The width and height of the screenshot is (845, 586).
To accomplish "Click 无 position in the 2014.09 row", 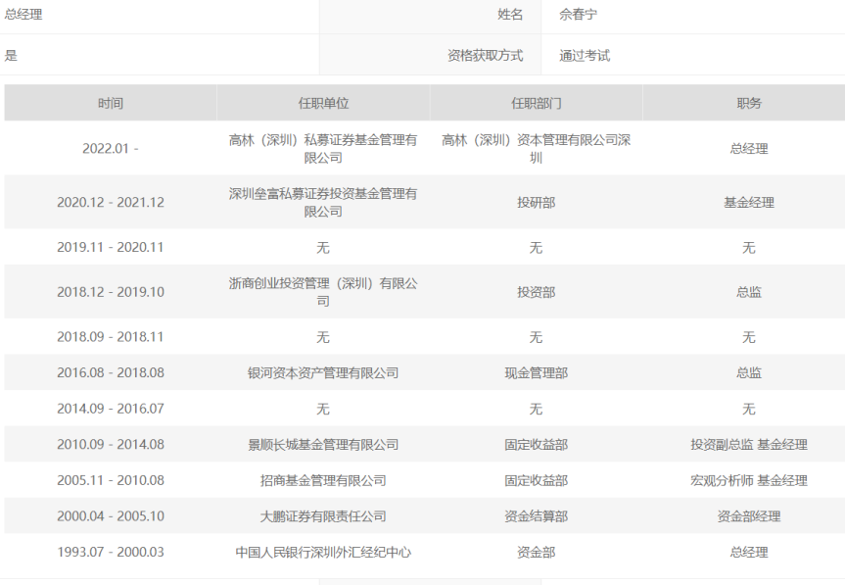I will pyautogui.click(x=749, y=408).
